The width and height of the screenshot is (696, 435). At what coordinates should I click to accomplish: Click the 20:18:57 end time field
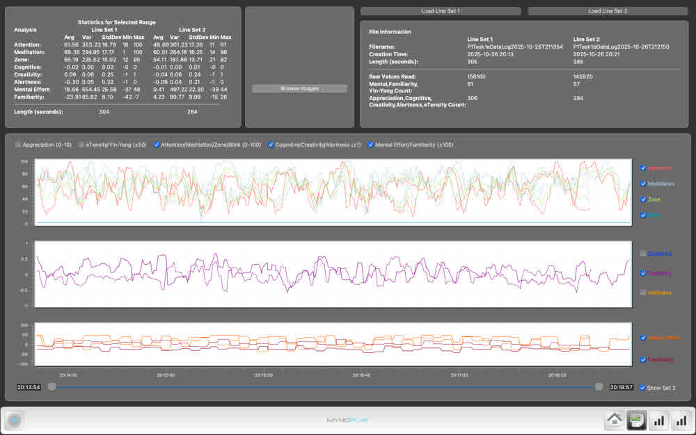[621, 387]
